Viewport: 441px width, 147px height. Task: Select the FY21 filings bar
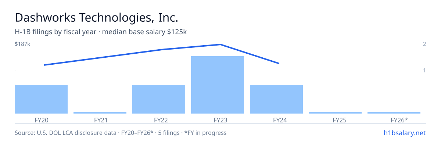tap(100, 113)
